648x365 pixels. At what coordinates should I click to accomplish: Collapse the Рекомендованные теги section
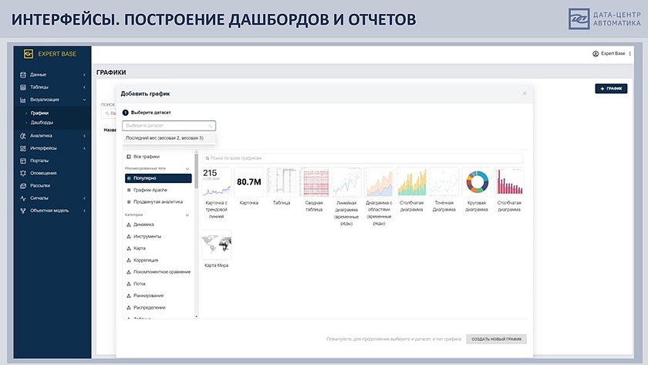pos(187,168)
